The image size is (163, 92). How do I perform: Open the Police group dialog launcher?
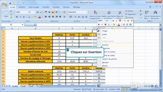click(x=42, y=21)
